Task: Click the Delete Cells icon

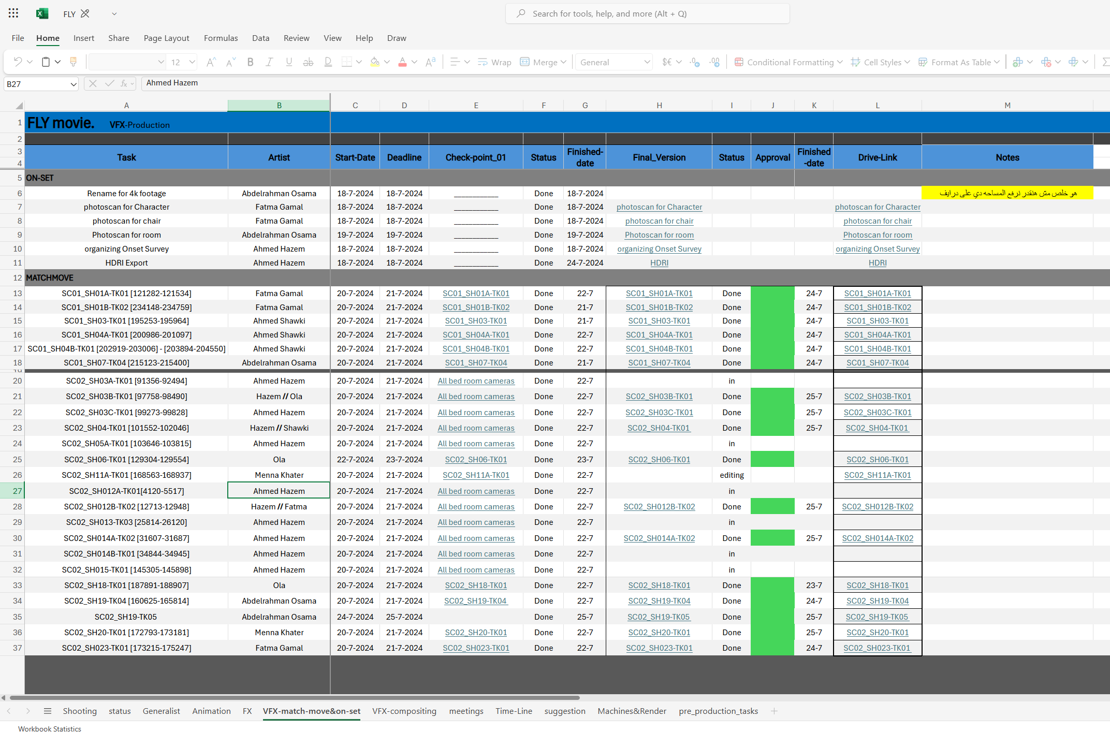Action: point(1046,62)
